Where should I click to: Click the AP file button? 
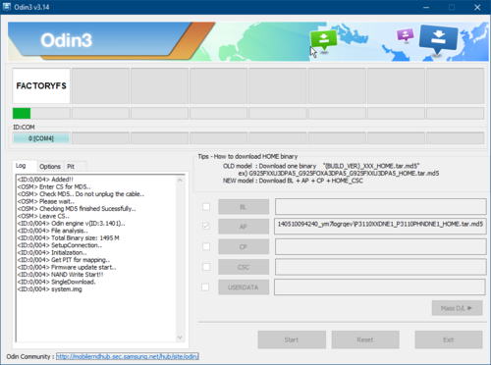coord(244,227)
